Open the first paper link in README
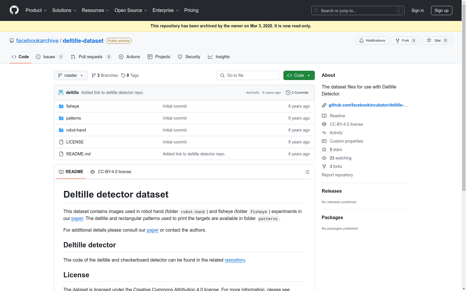 pyautogui.click(x=77, y=219)
